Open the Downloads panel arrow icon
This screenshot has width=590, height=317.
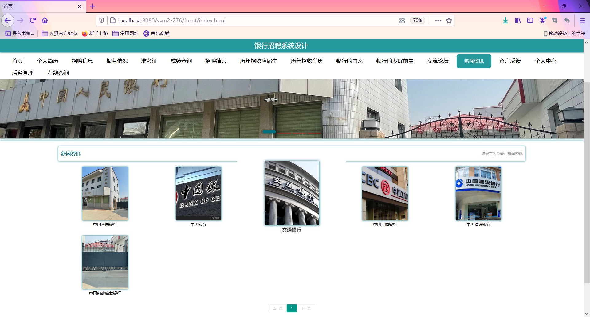(x=505, y=21)
